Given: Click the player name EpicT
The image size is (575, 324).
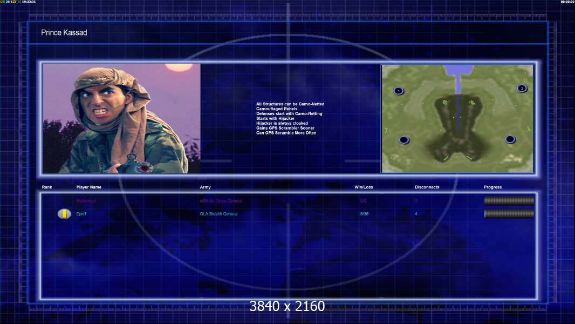Looking at the screenshot, I should pos(81,214).
